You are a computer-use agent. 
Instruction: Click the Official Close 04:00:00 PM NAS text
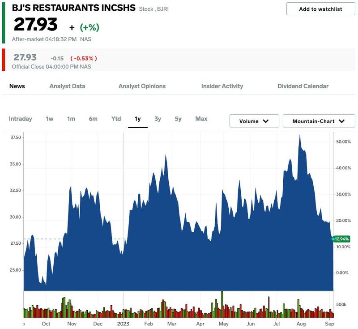51,66
